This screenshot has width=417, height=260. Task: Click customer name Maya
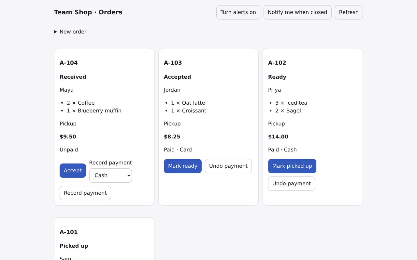point(66,90)
